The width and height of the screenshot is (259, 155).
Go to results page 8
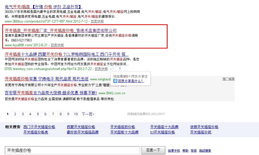pos(61,114)
